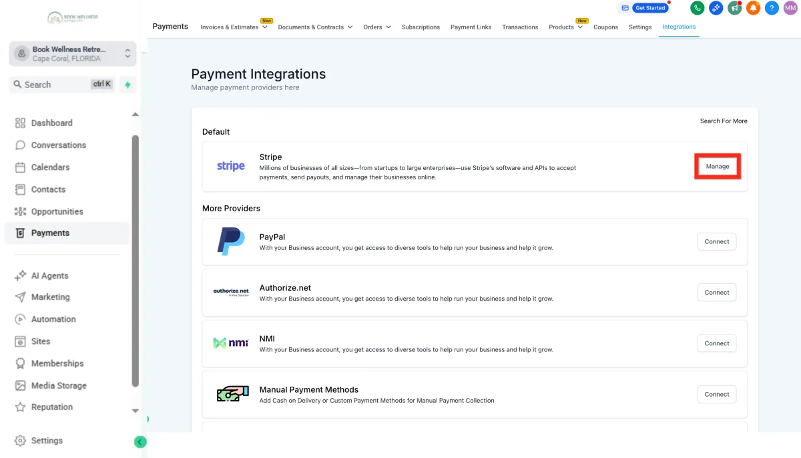The width and height of the screenshot is (801, 458).
Task: Open the blue AI sparkle assistant icon
Action: coord(716,8)
